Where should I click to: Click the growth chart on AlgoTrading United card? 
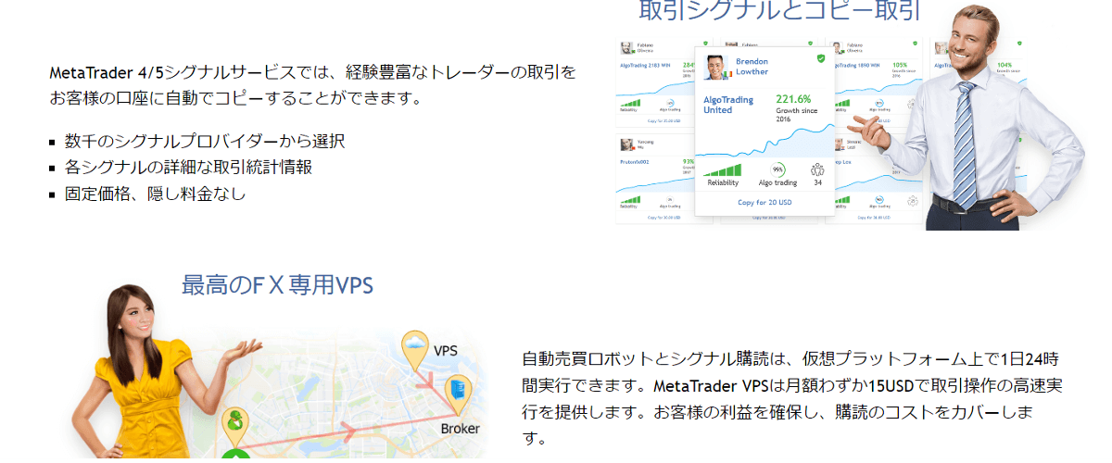pos(764,142)
